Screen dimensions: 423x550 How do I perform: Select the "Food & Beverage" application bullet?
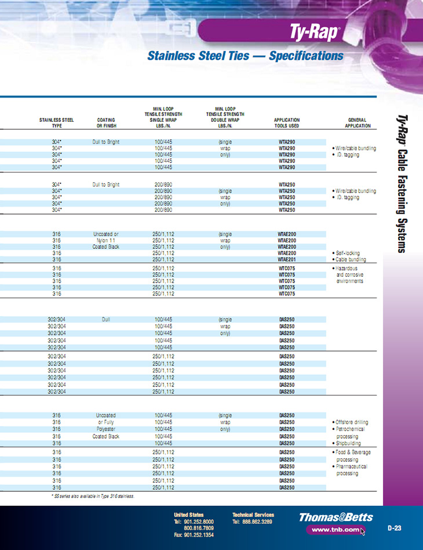[351, 453]
